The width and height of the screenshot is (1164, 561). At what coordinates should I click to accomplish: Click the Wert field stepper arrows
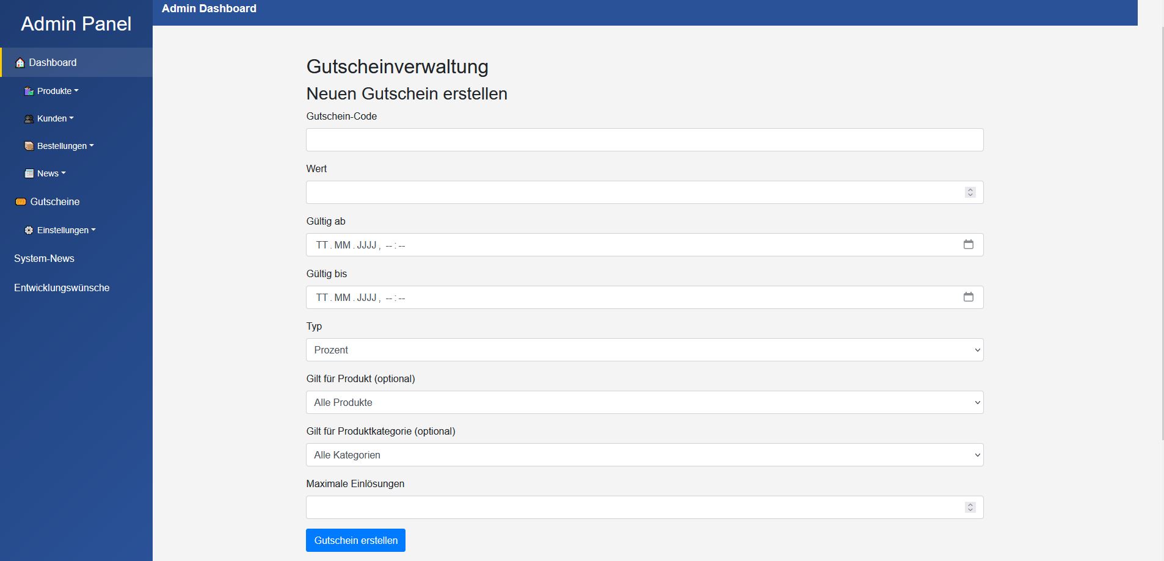click(x=970, y=192)
